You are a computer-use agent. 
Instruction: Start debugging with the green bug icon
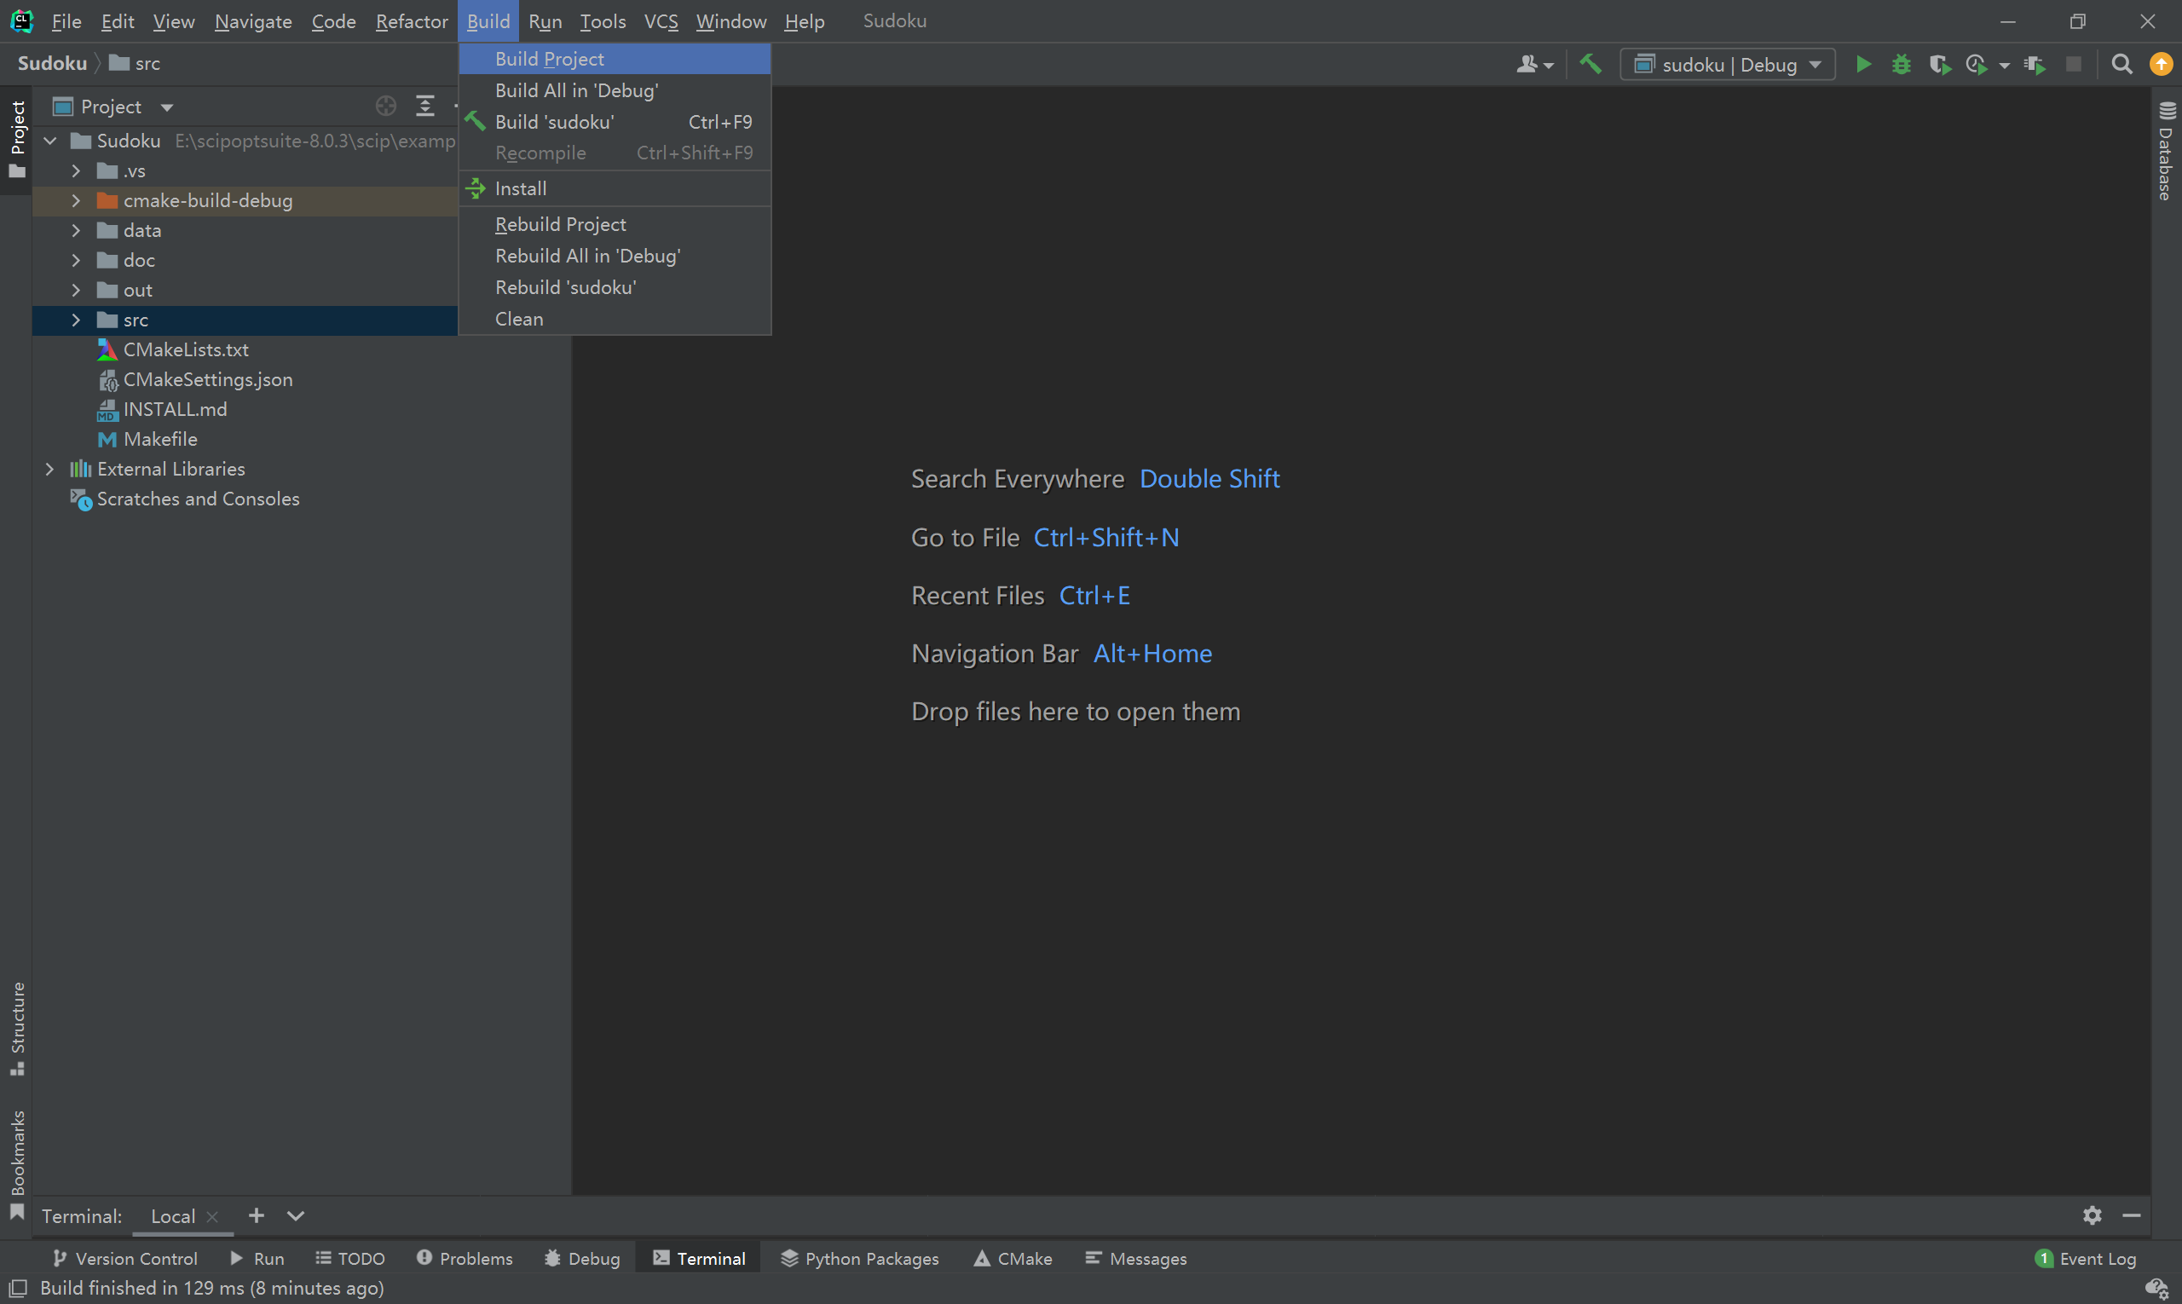click(x=1901, y=64)
